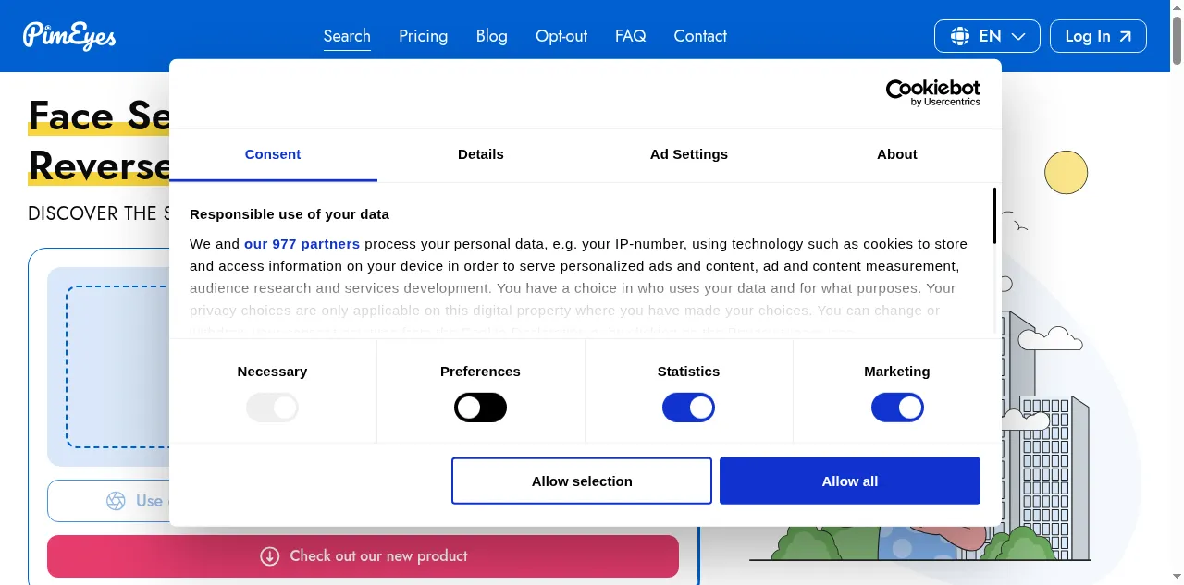Image resolution: width=1184 pixels, height=585 pixels.
Task: Turn off the Marketing cookie switch
Action: [x=897, y=408]
